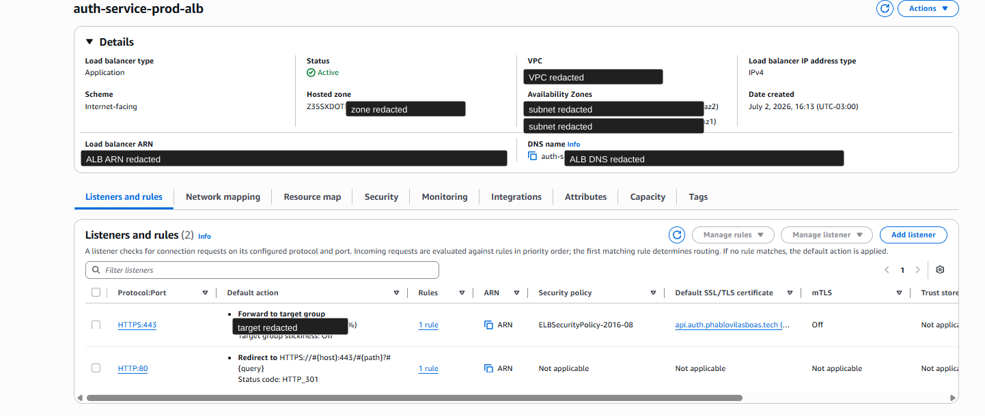This screenshot has height=416, width=985.
Task: Open Info link next to DNS name
Action: coord(574,145)
